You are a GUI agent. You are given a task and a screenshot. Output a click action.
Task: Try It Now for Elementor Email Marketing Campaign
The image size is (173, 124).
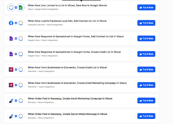pyautogui.click(x=146, y=85)
